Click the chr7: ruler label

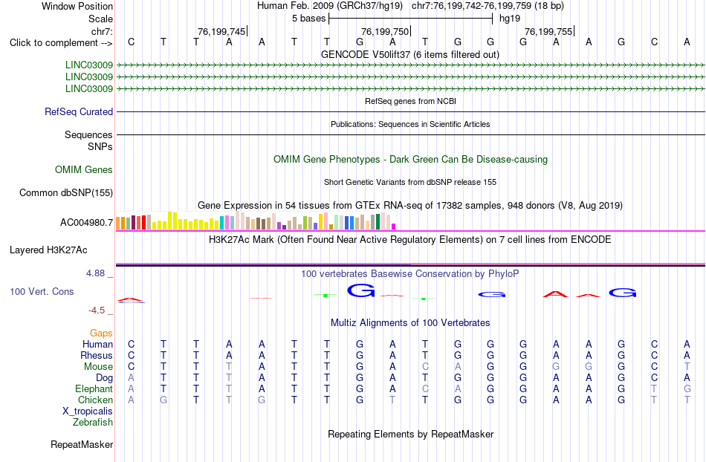coord(102,31)
